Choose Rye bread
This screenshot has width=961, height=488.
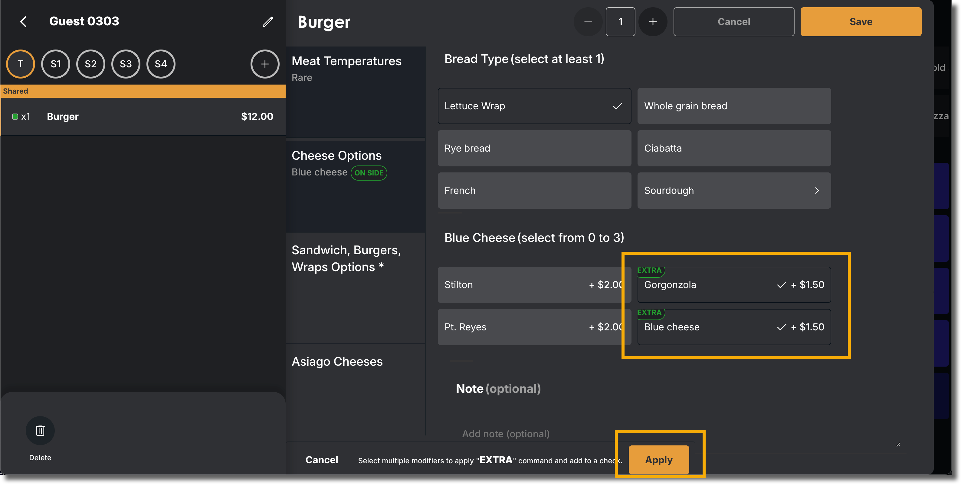tap(534, 148)
